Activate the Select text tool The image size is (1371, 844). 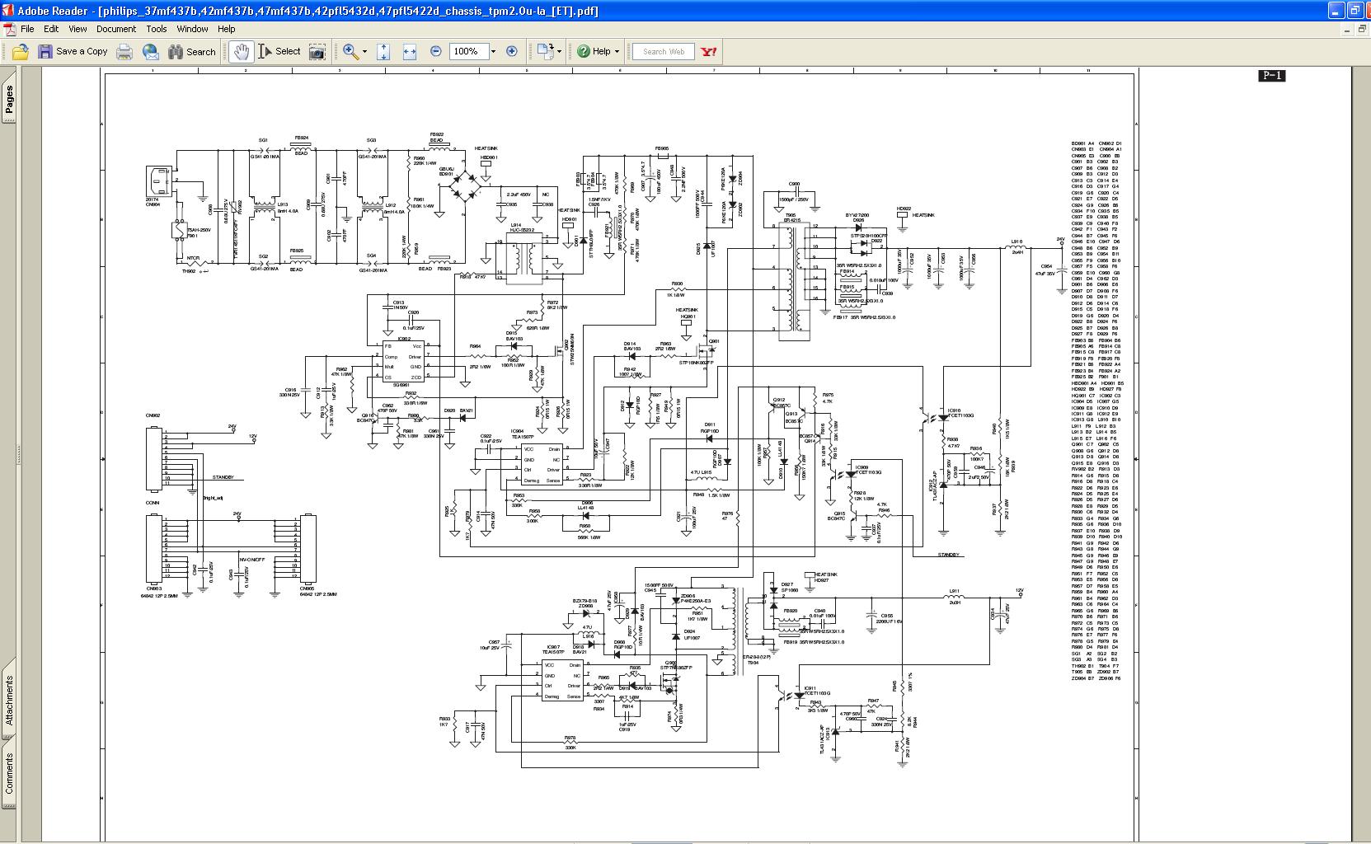click(x=279, y=51)
